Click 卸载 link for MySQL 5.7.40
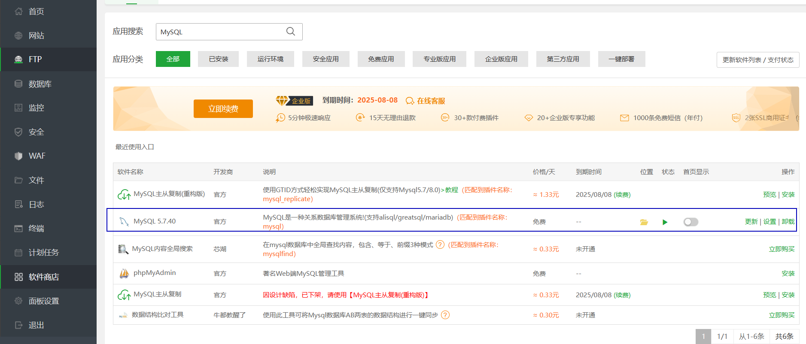This screenshot has width=806, height=344. 788,222
